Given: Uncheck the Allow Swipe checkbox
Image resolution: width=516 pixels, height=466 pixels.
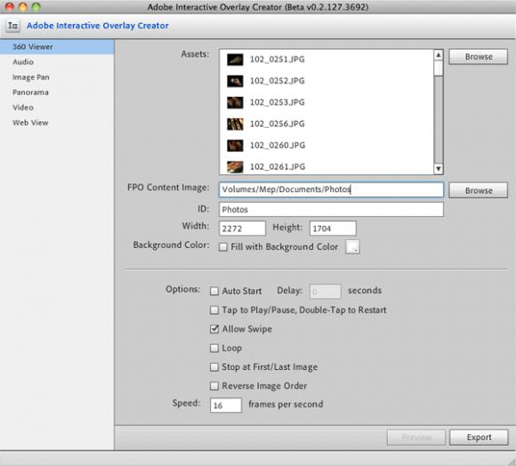Looking at the screenshot, I should [214, 329].
